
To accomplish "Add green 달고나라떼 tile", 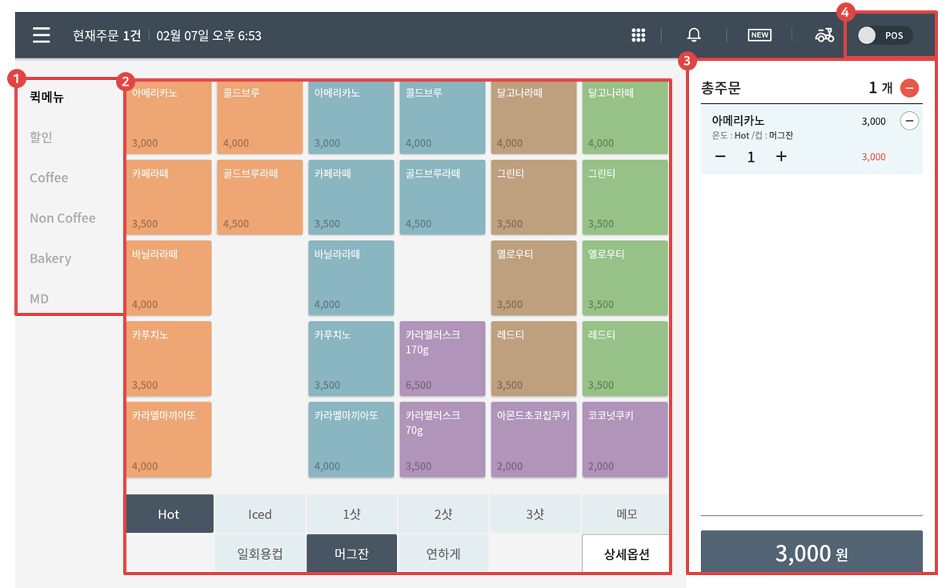I will click(625, 118).
